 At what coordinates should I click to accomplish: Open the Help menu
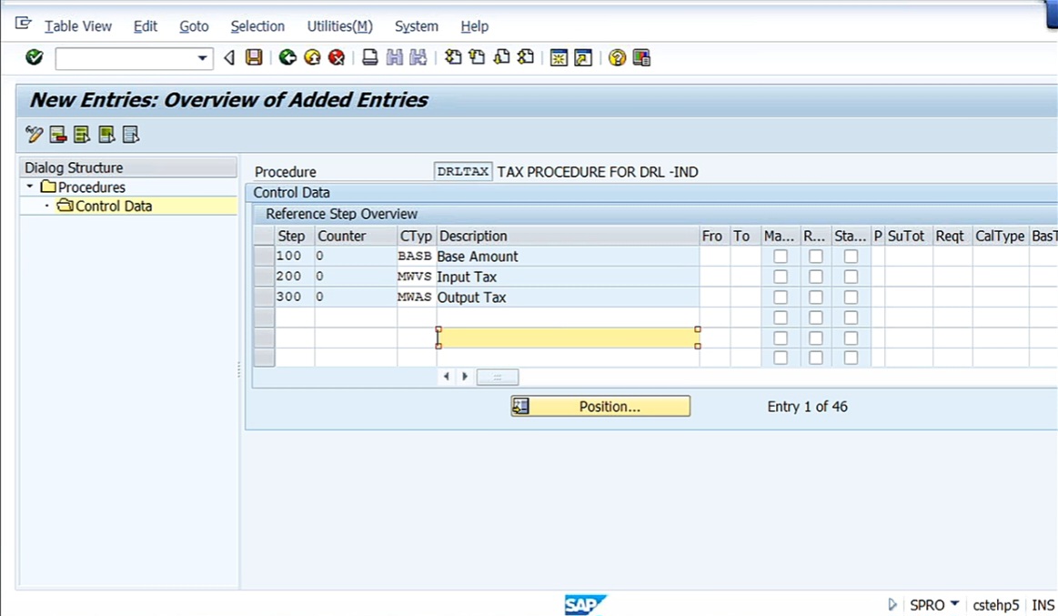pos(474,26)
